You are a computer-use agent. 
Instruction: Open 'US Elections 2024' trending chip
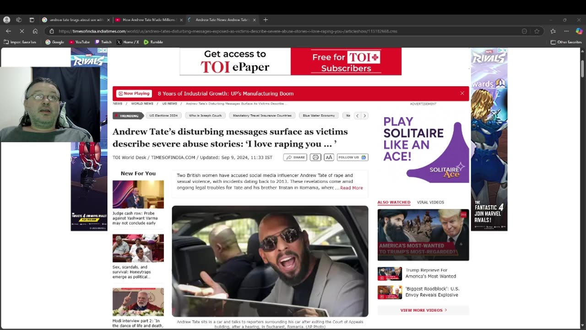tap(163, 115)
